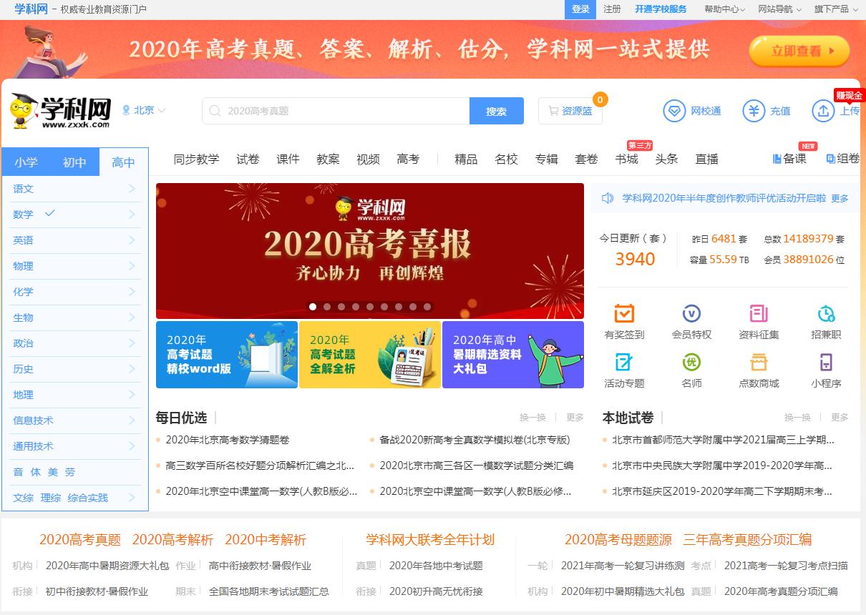This screenshot has width=866, height=615.
Task: Click the 充值 recharge icon
Action: pyautogui.click(x=767, y=111)
